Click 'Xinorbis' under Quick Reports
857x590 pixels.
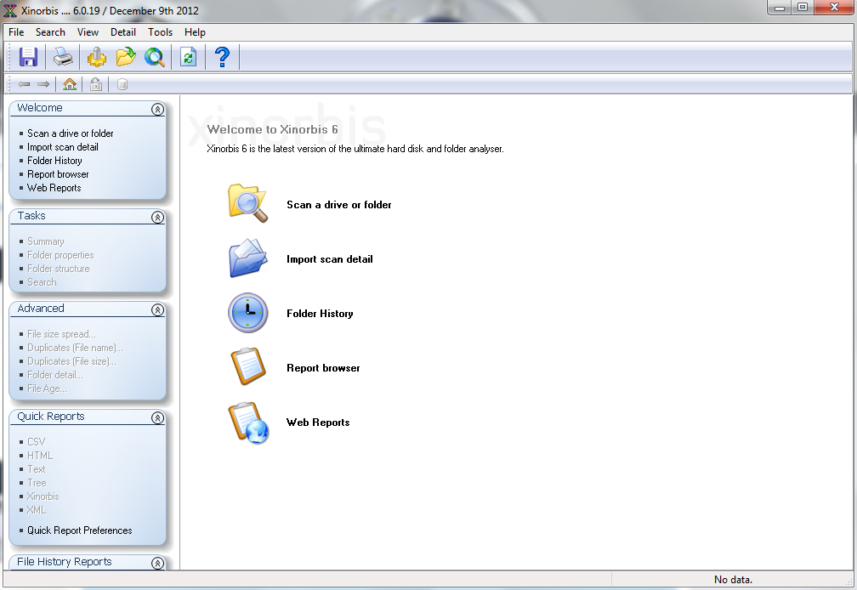coord(43,496)
